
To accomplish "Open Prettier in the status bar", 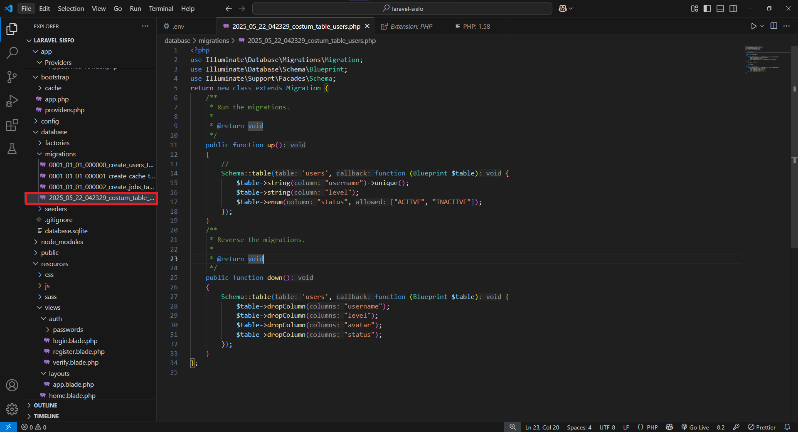I will pos(762,427).
